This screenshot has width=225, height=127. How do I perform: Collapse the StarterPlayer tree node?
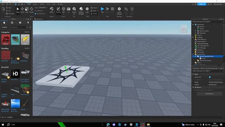click(193, 54)
